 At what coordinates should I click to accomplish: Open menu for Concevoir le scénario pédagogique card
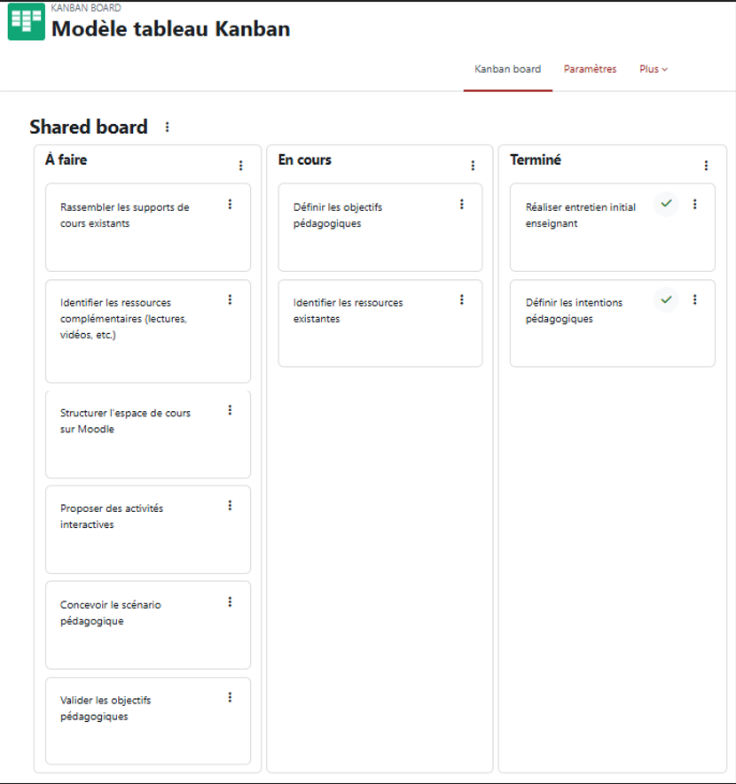click(x=230, y=602)
